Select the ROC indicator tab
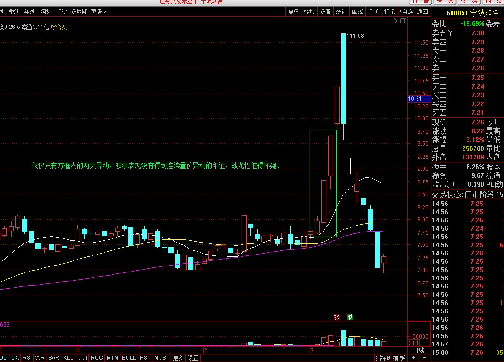 point(97,358)
